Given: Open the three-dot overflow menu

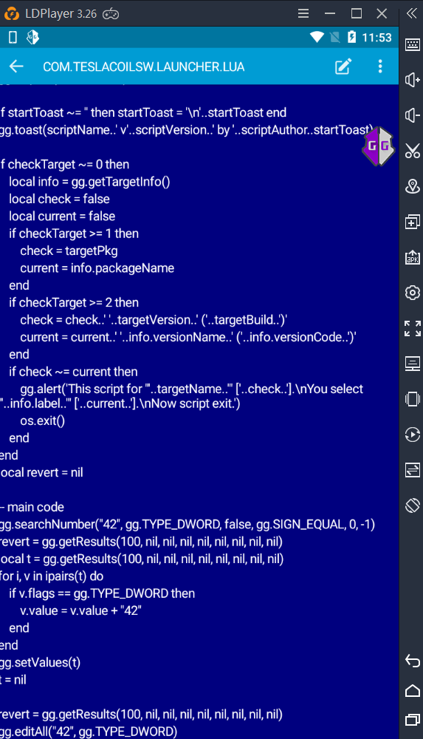Looking at the screenshot, I should pos(380,67).
